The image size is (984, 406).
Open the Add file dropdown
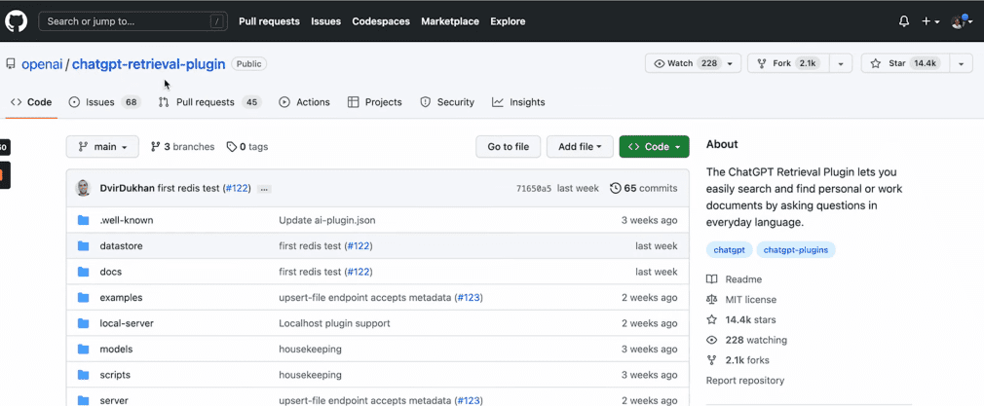tap(580, 147)
